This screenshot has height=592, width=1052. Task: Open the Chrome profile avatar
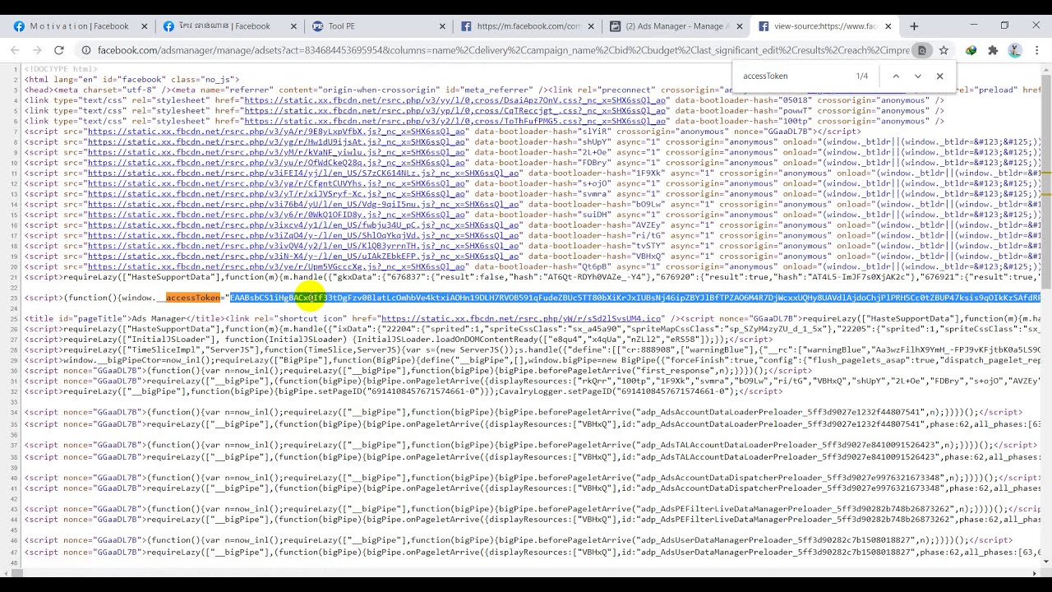tap(1015, 50)
